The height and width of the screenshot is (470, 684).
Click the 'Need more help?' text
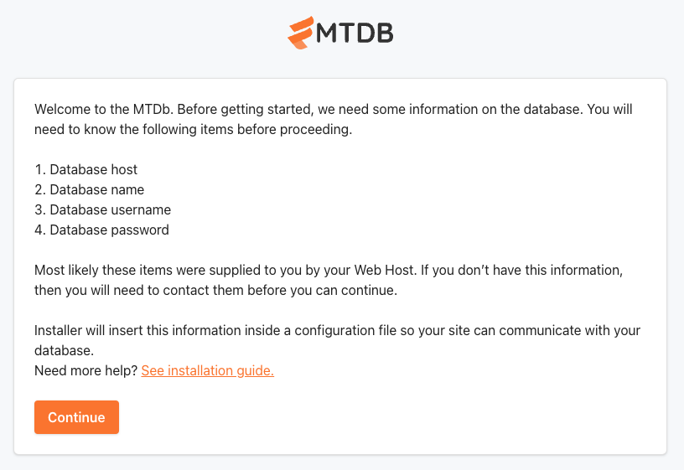pyautogui.click(x=86, y=370)
